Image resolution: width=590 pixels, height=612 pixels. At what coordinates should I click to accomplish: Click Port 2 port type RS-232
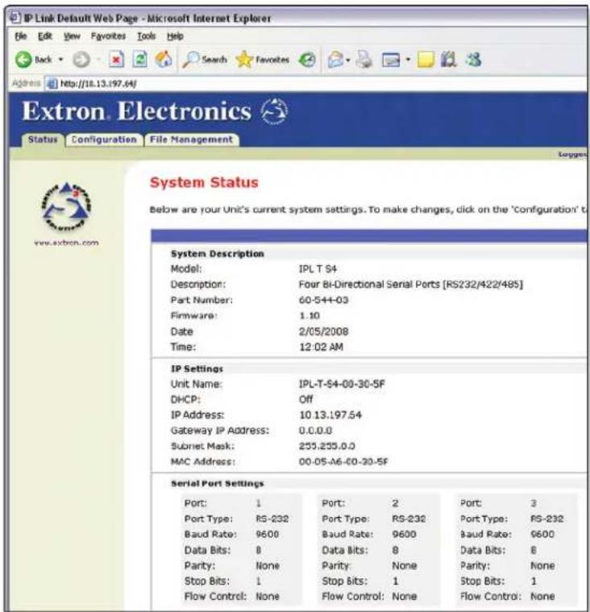pyautogui.click(x=409, y=518)
